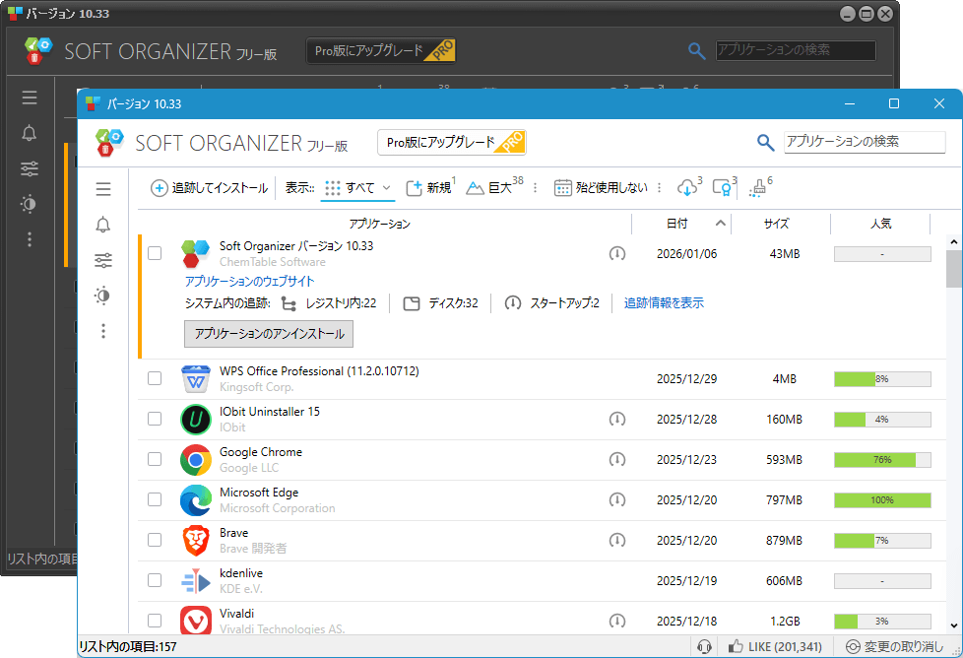The height and width of the screenshot is (658, 963).
Task: Type in the アプリケーションの検索 search field
Action: pos(865,142)
